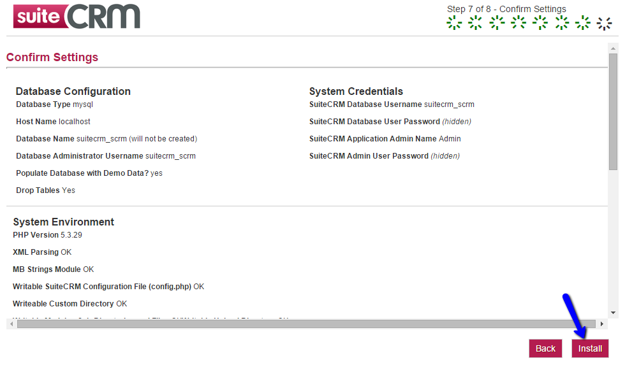Click 'SuiteCRM Database Username' line
The height and width of the screenshot is (365, 625).
(392, 104)
